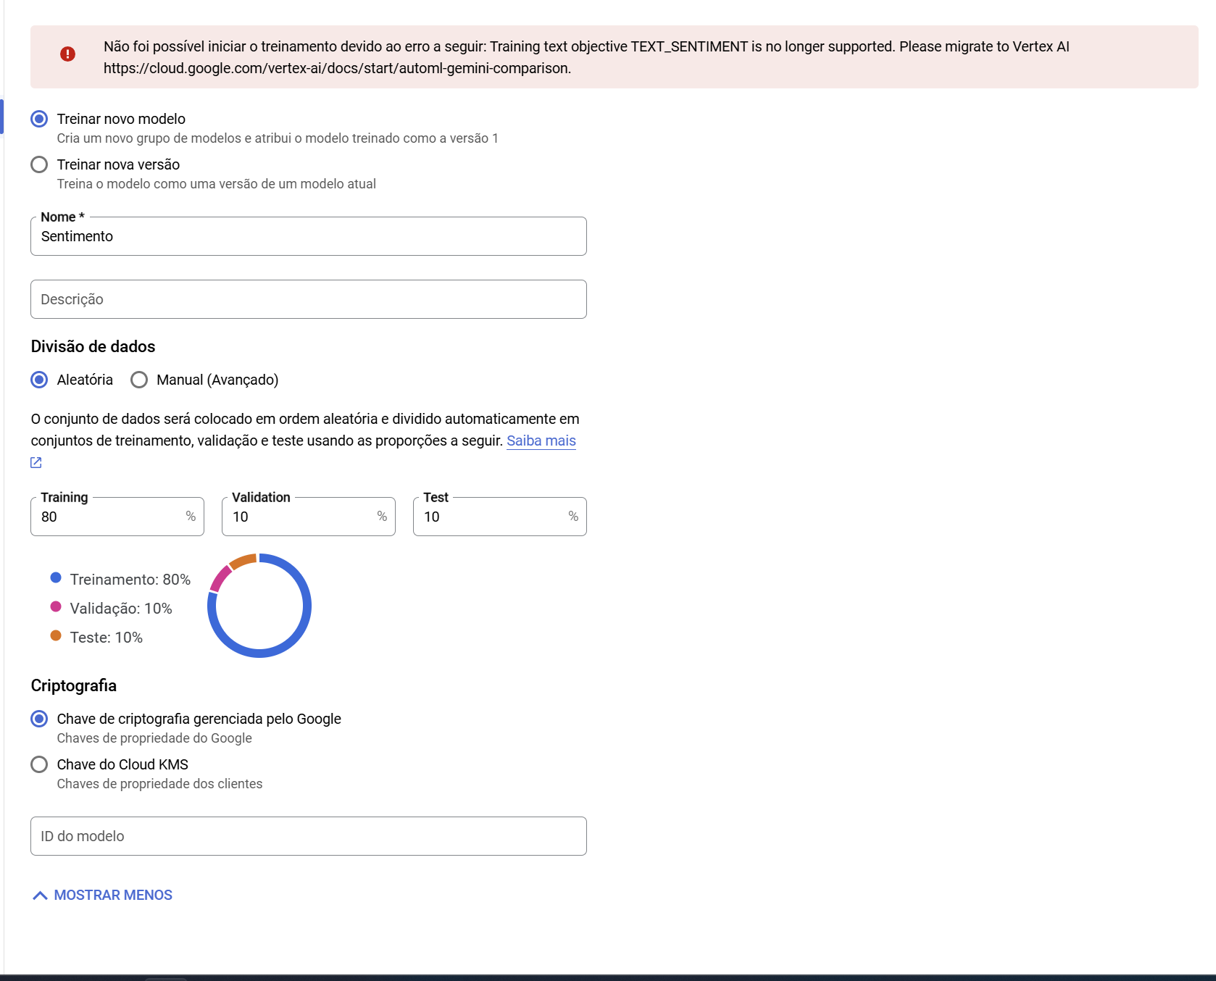Select Chave do Cloud KMS option
The width and height of the screenshot is (1216, 981).
tap(39, 764)
